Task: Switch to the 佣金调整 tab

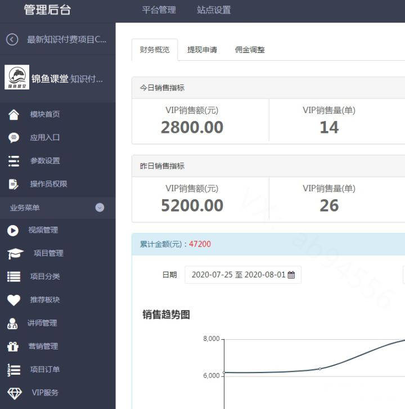Action: point(250,50)
